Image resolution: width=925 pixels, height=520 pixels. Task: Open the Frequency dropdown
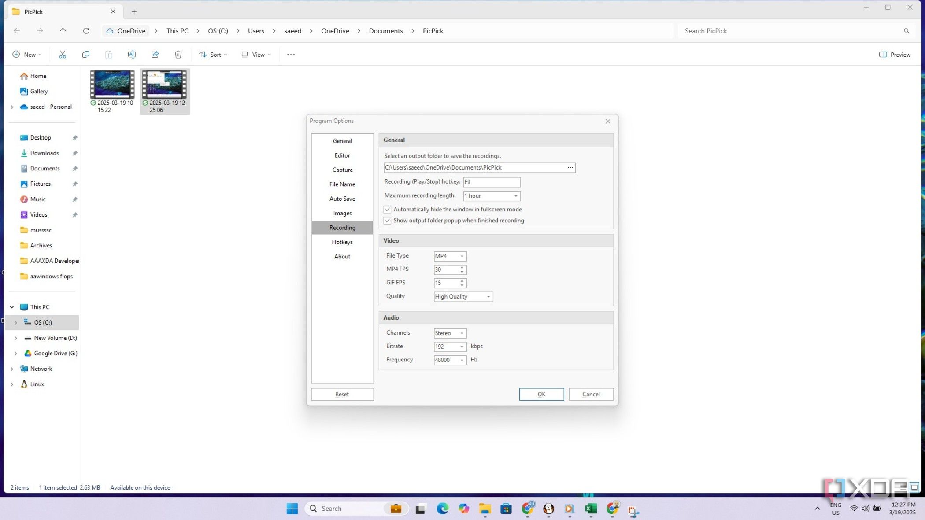[x=450, y=360]
